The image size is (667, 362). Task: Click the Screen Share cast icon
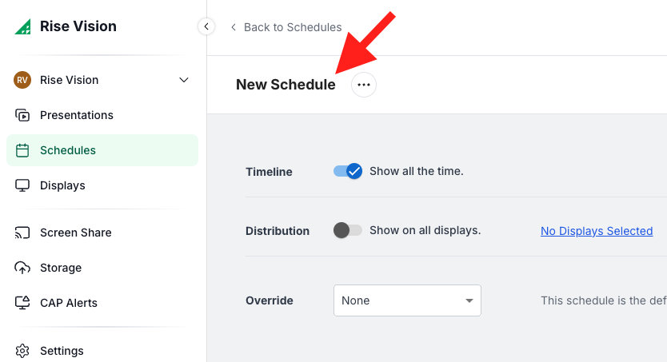(22, 233)
